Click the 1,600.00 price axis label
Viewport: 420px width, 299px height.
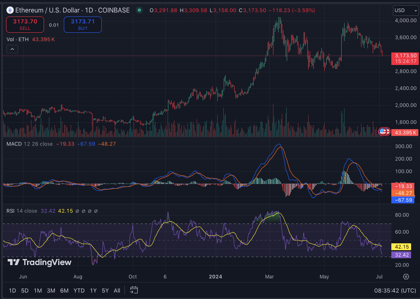[x=405, y=122]
